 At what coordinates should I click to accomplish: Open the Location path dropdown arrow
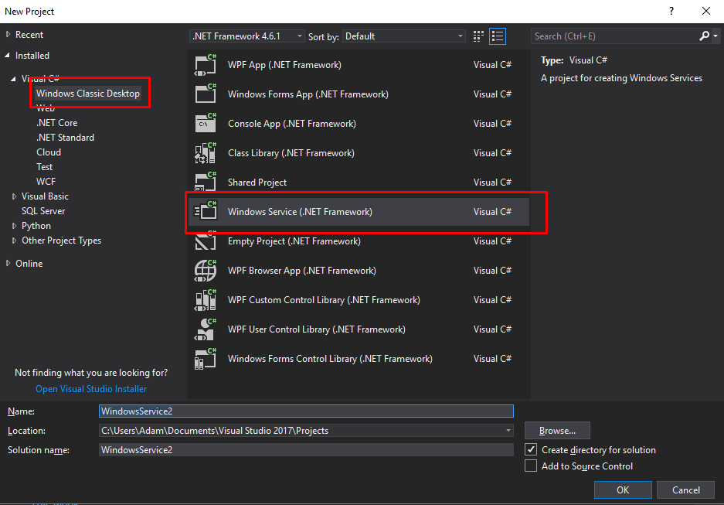pos(508,431)
